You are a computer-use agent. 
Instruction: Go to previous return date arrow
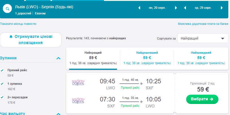click(185, 8)
